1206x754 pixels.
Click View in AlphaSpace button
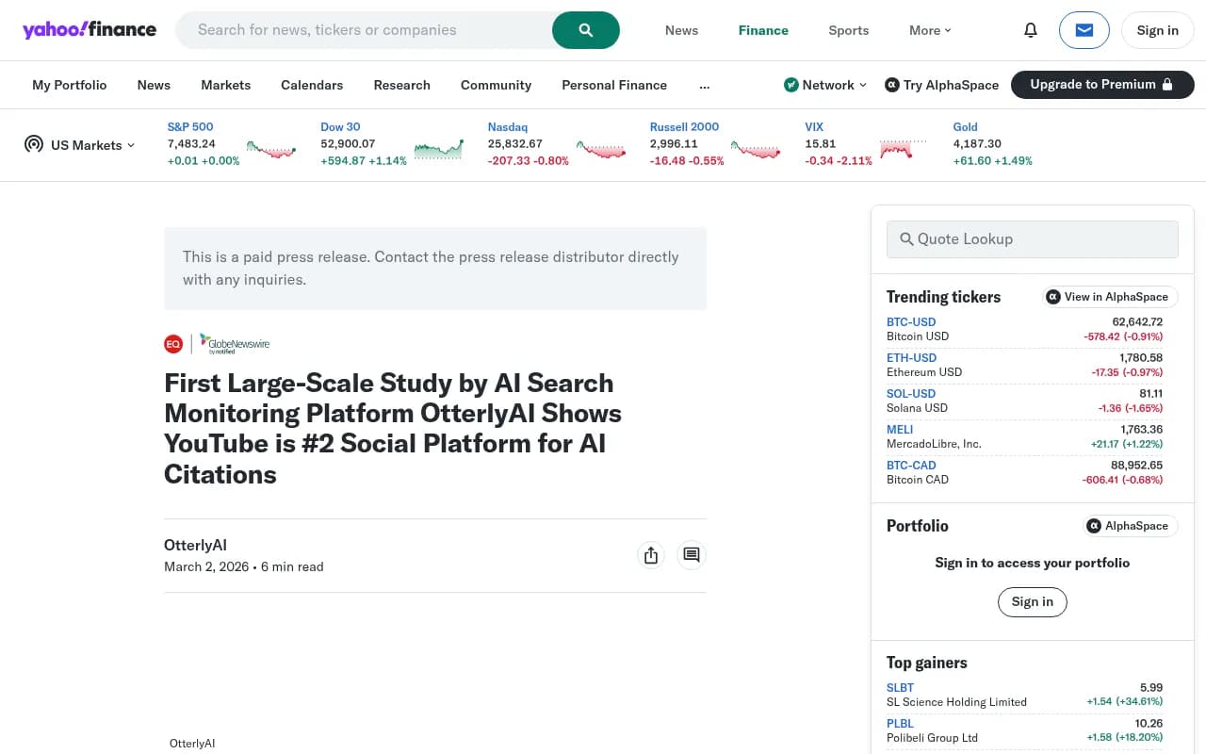point(1110,297)
